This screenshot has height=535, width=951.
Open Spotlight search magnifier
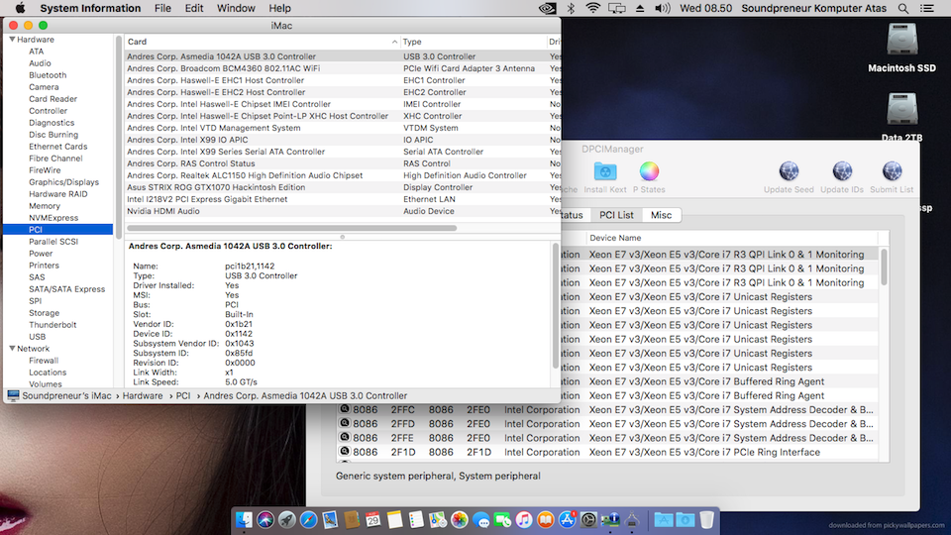click(x=903, y=9)
